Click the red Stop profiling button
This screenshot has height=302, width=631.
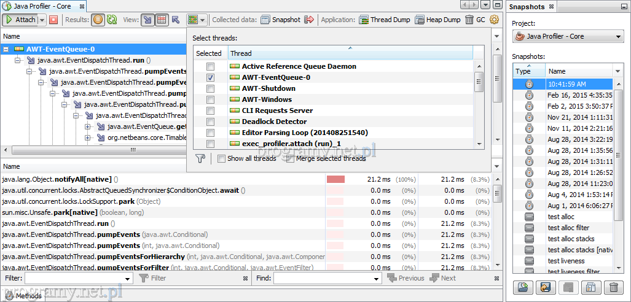[53, 20]
